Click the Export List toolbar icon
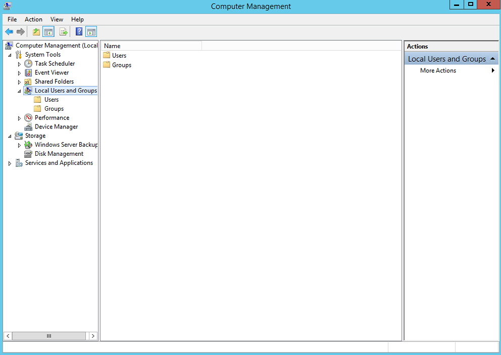 (64, 32)
